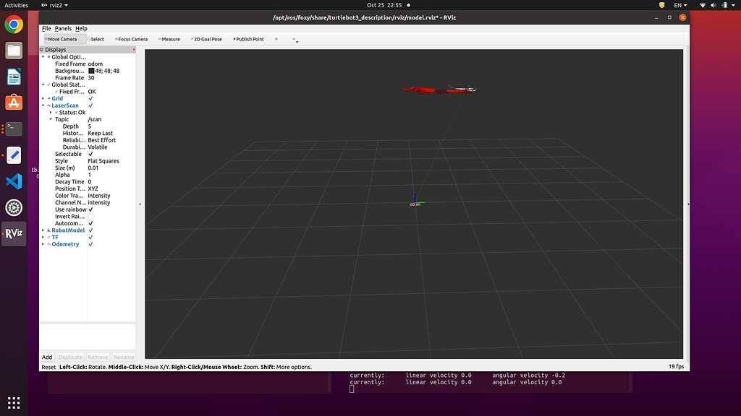
Task: Choose the 2D Goal Pose tool
Action: tap(207, 39)
